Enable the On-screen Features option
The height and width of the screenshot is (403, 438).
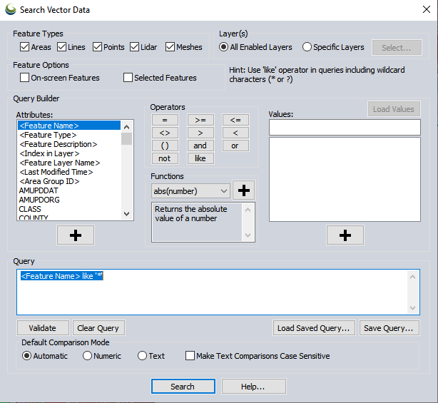[x=25, y=78]
